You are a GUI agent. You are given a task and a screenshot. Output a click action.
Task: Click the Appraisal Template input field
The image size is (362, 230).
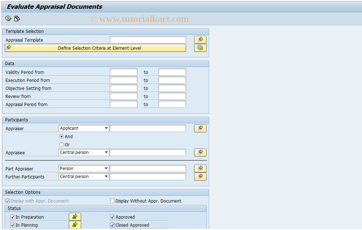point(148,40)
